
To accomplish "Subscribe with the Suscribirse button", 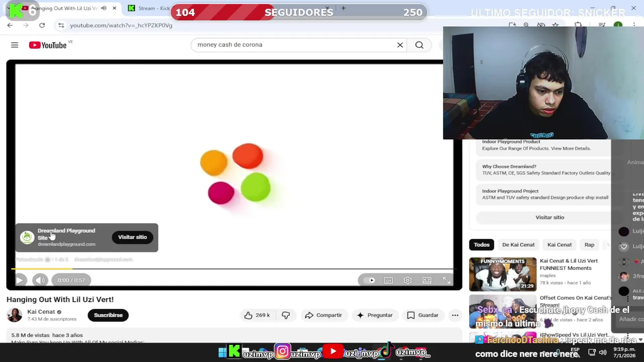I will pyautogui.click(x=108, y=315).
